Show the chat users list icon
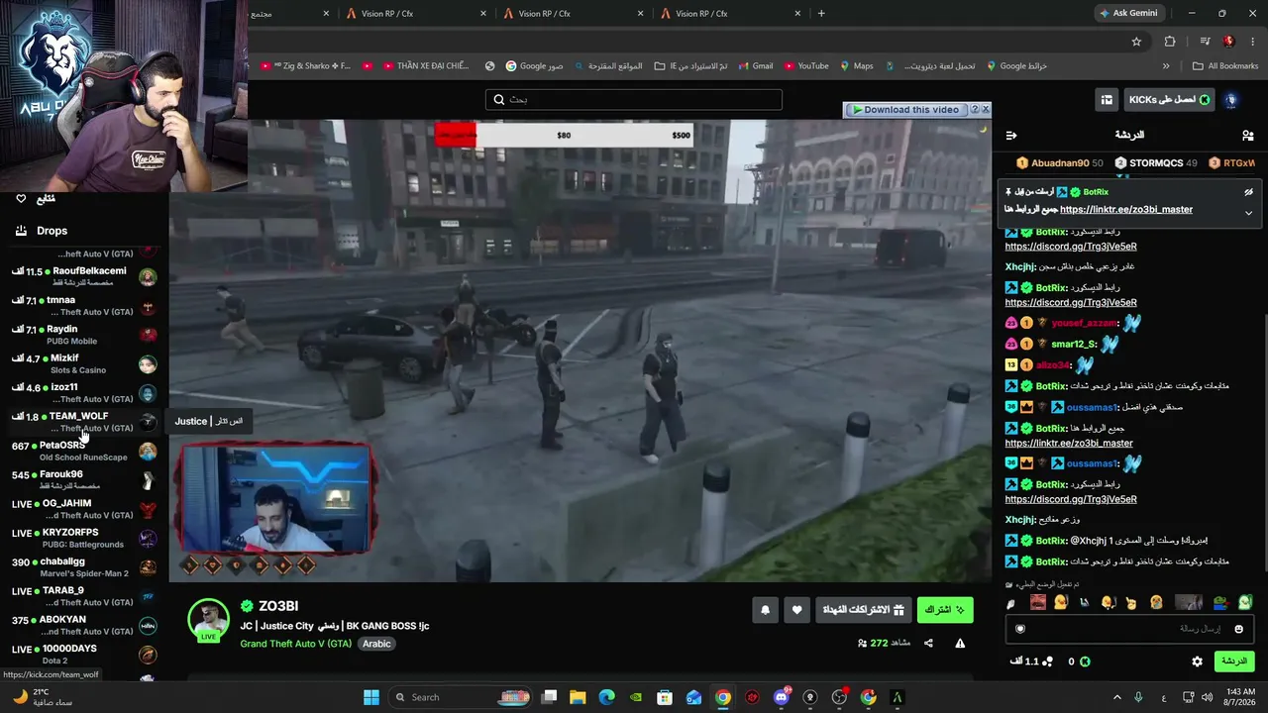Image resolution: width=1268 pixels, height=713 pixels. coord(1247,135)
